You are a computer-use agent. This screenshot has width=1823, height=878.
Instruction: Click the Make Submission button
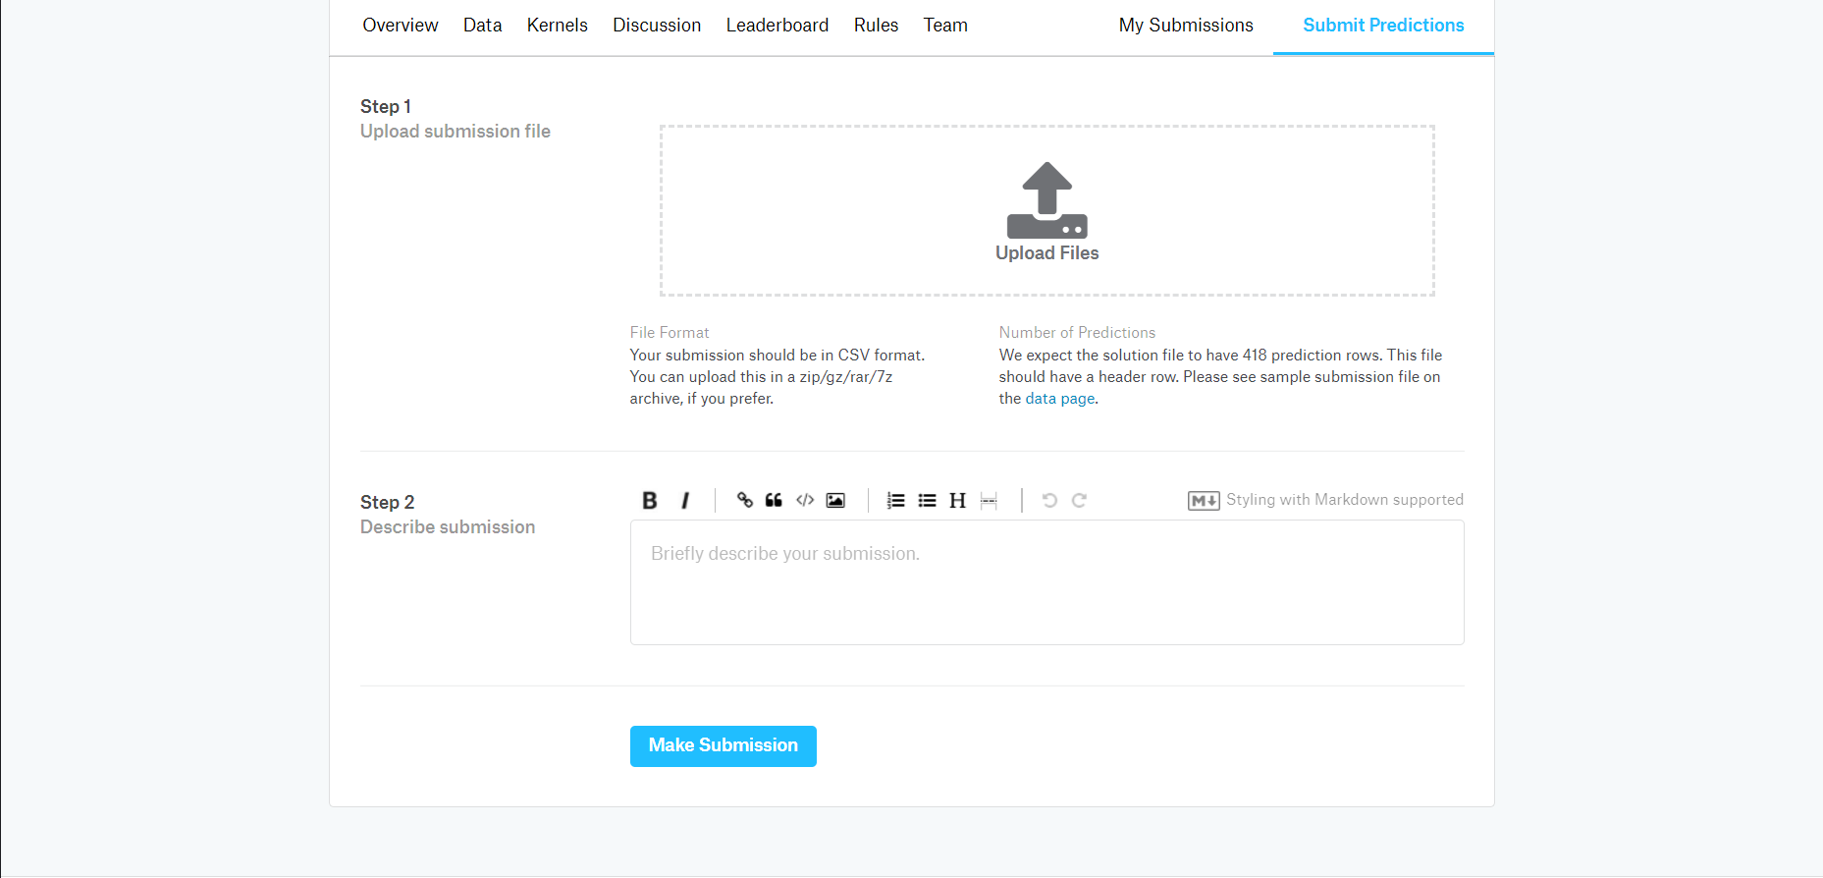724,746
